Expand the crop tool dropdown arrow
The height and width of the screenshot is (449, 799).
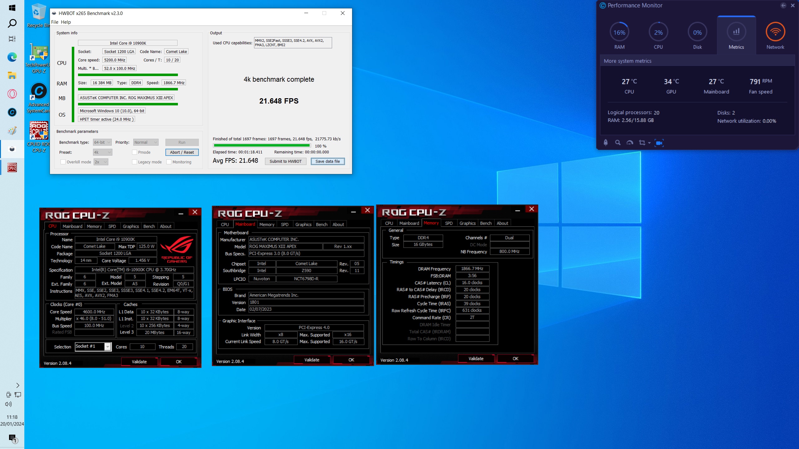click(x=649, y=143)
